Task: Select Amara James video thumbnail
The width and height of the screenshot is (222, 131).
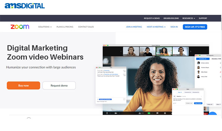Action: coord(164,51)
